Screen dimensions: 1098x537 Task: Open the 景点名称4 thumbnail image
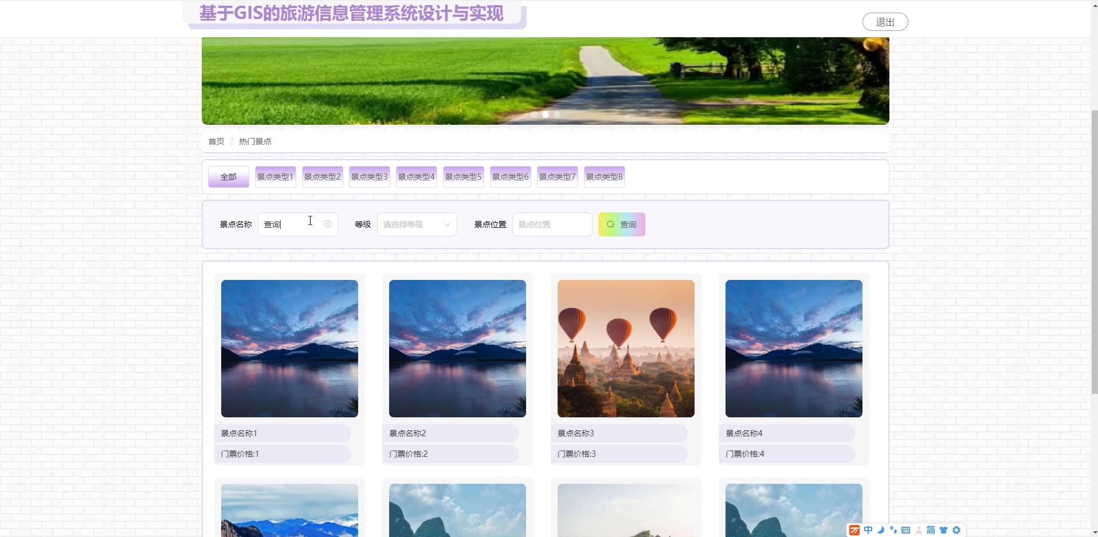[794, 349]
